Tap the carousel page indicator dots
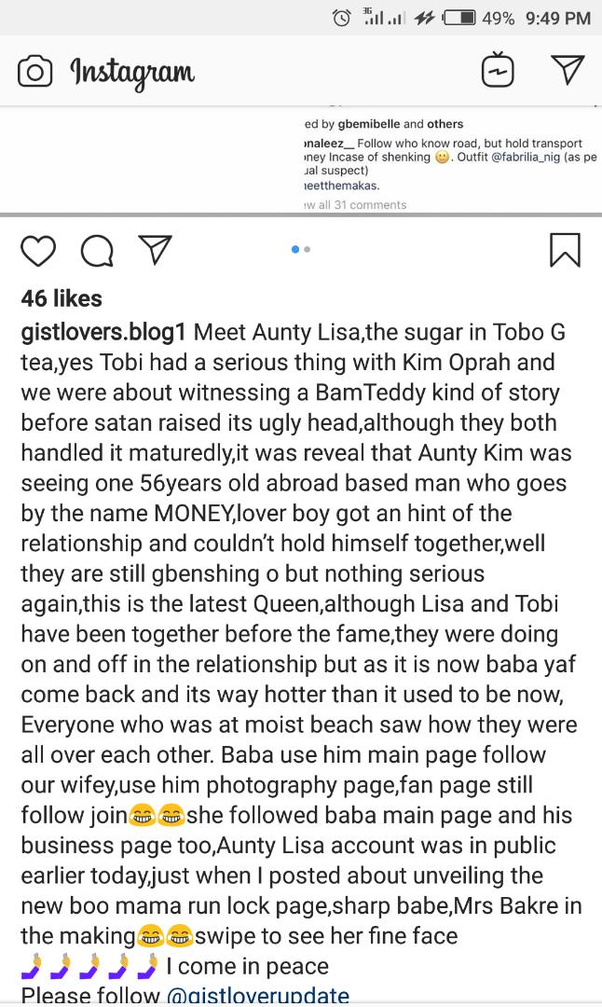The height and width of the screenshot is (1007, 602). 301,249
